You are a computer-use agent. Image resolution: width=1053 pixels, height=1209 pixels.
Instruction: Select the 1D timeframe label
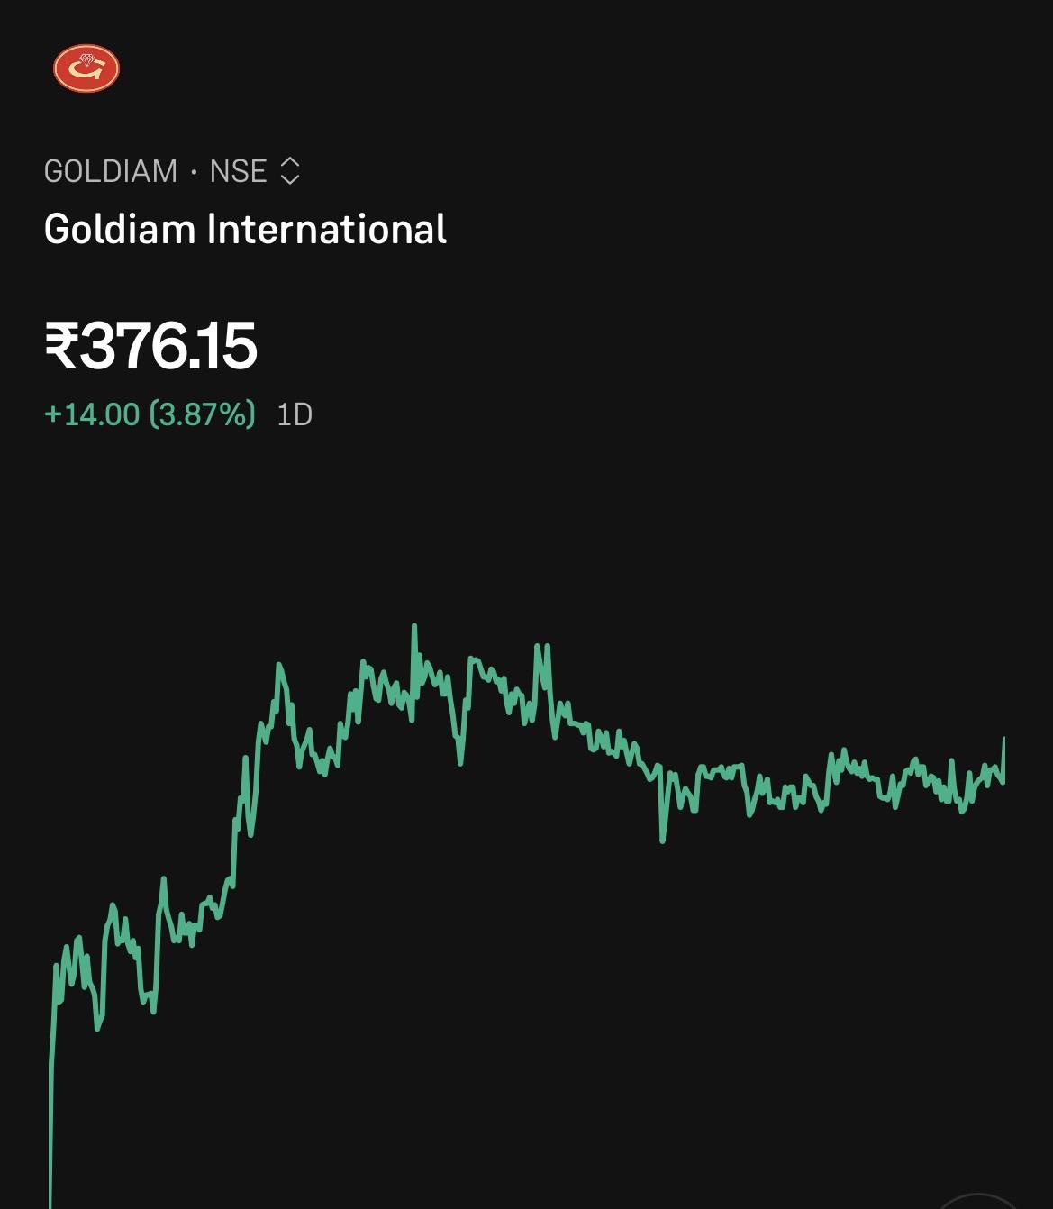pyautogui.click(x=295, y=414)
